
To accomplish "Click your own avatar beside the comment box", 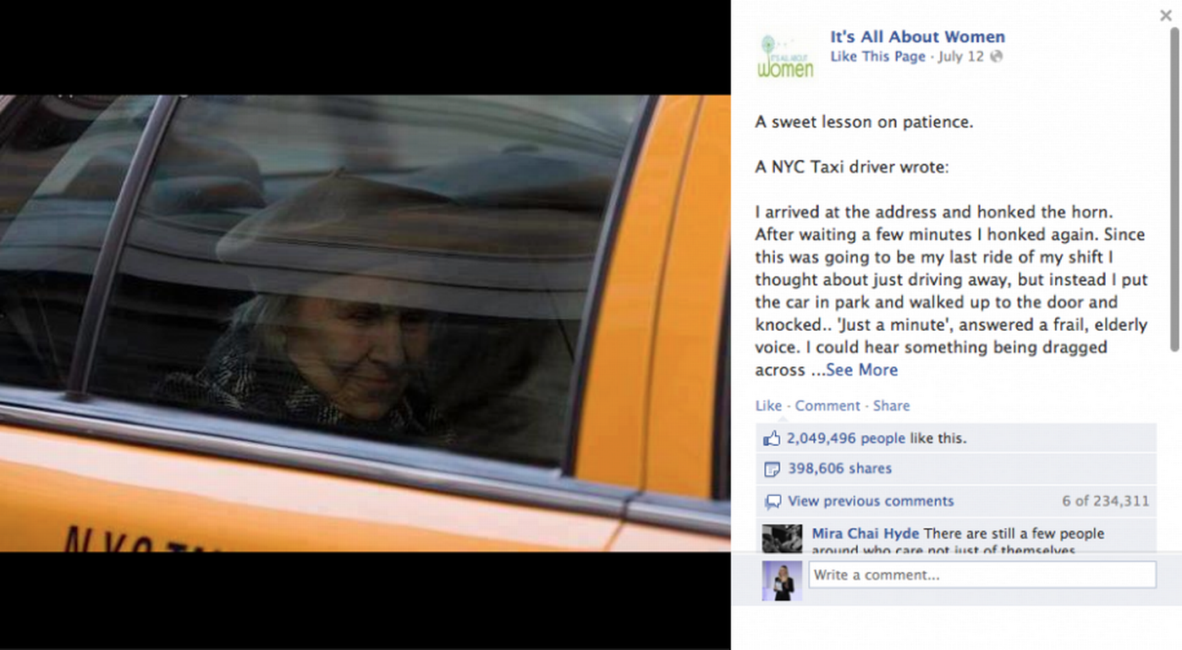I will [782, 581].
